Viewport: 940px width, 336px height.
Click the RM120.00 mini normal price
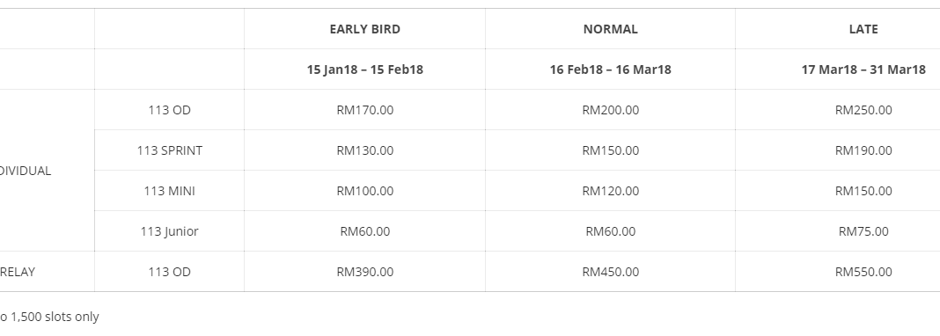(610, 191)
